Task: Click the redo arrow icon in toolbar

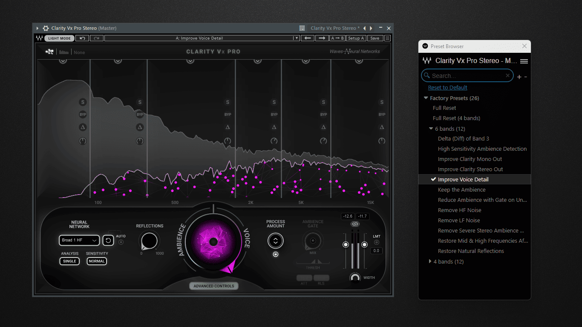Action: [x=96, y=38]
